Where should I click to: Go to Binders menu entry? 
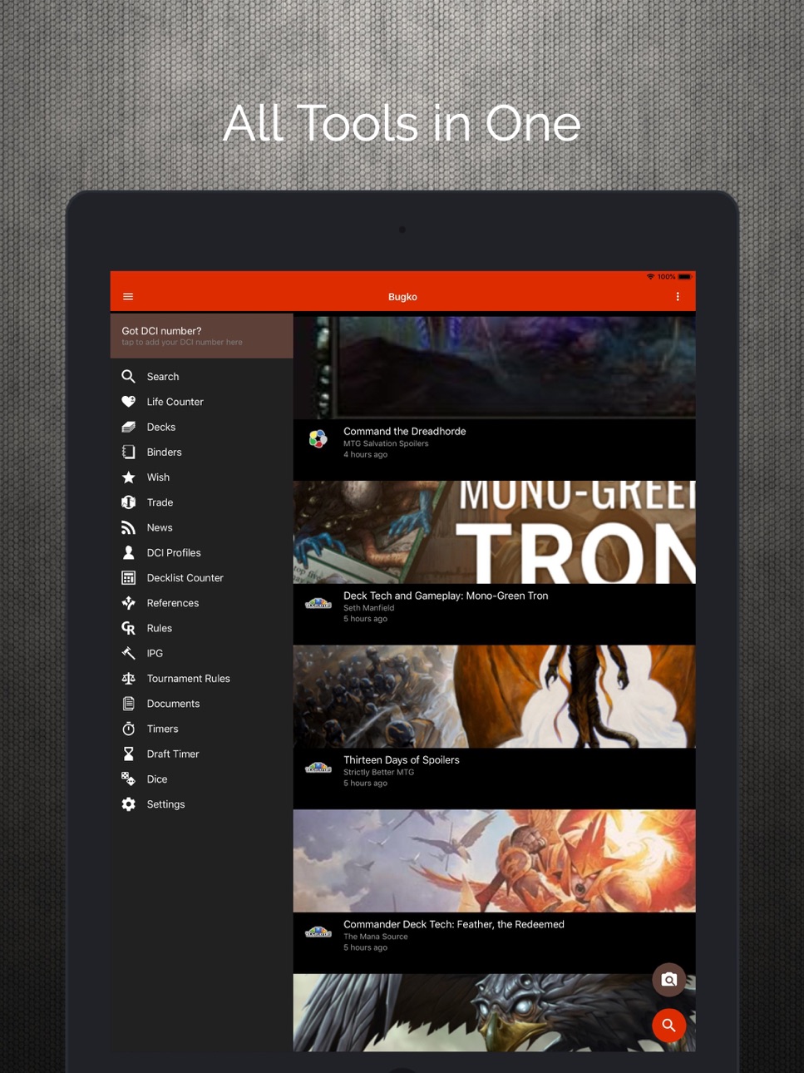coord(164,452)
